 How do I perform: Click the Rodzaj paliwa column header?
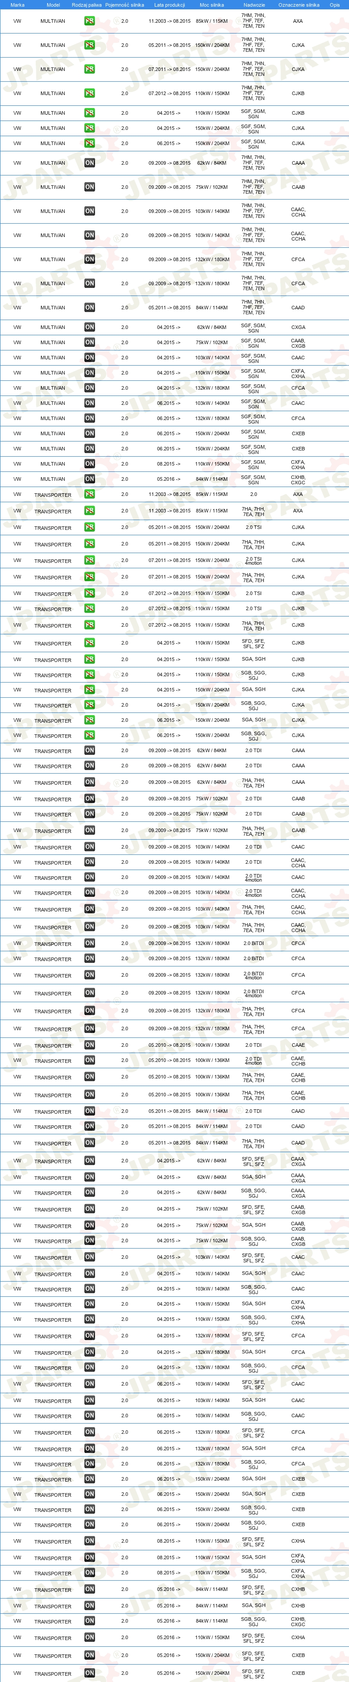[x=87, y=4]
